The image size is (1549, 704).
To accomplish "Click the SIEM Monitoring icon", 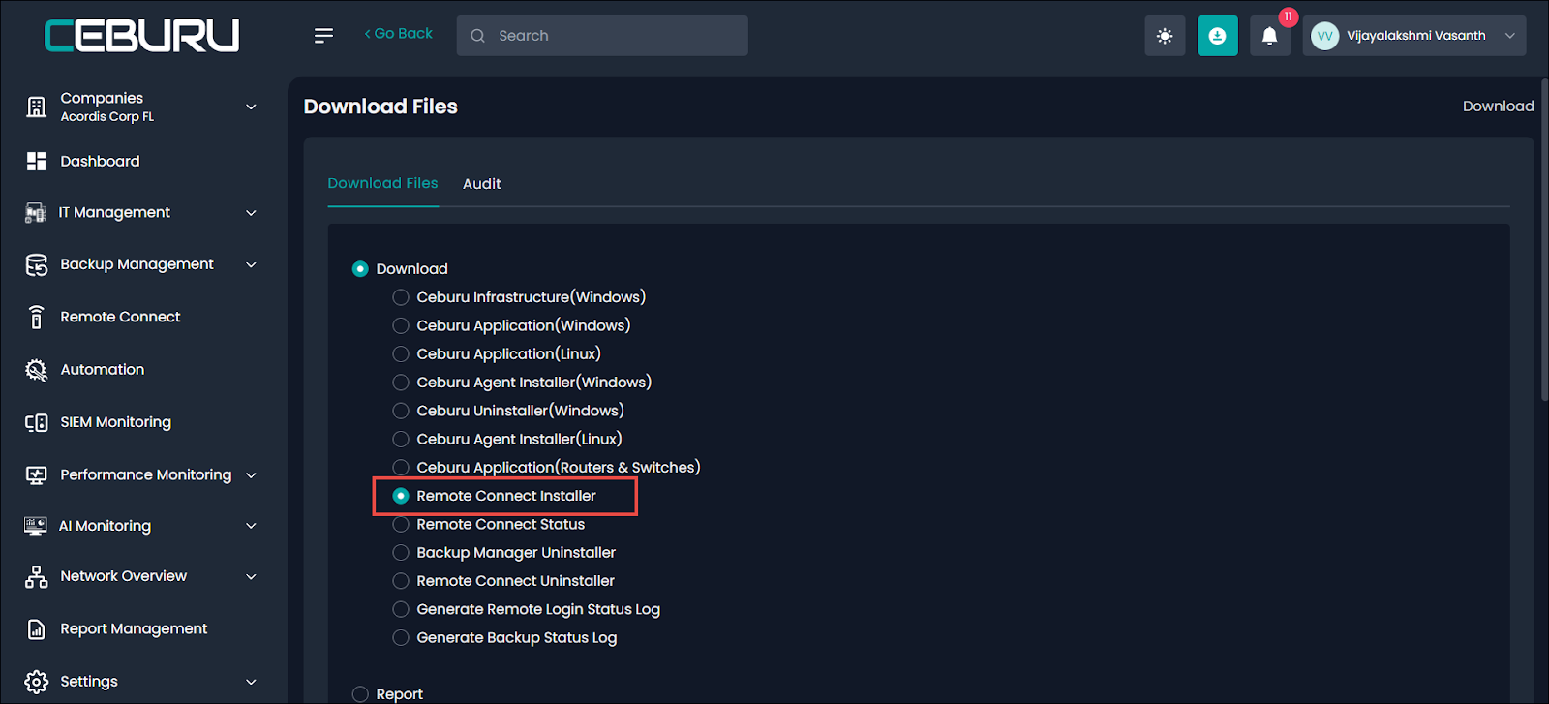I will coord(36,422).
